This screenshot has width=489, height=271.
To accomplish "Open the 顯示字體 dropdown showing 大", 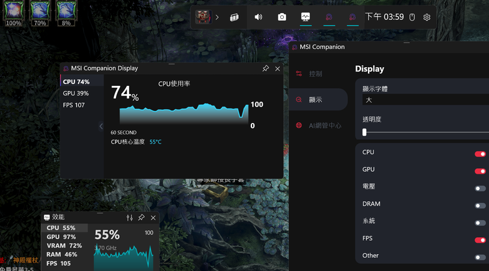I will pos(426,100).
